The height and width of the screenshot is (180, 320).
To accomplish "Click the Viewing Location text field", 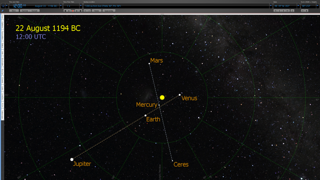I will (x=176, y=6).
